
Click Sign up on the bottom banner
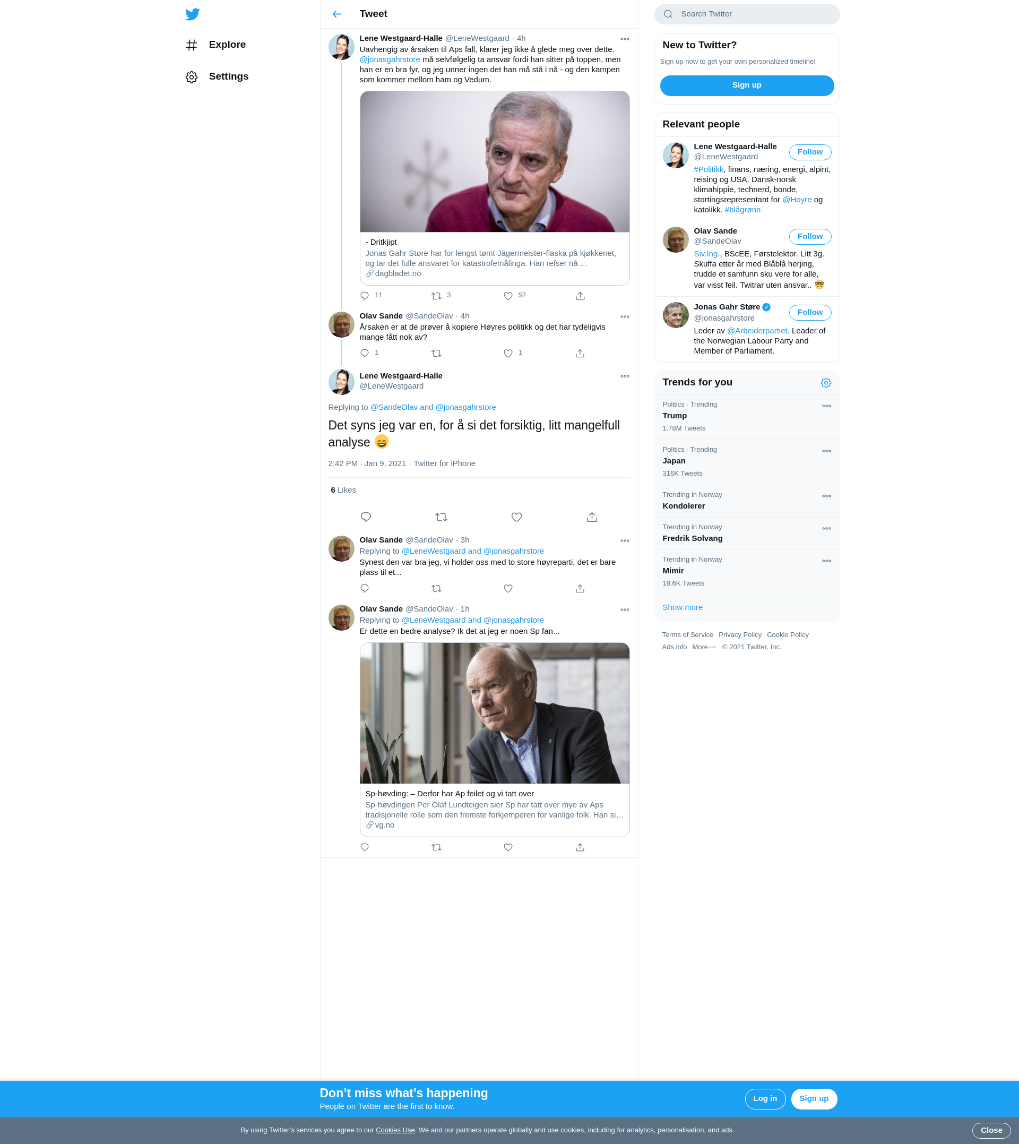[814, 1099]
